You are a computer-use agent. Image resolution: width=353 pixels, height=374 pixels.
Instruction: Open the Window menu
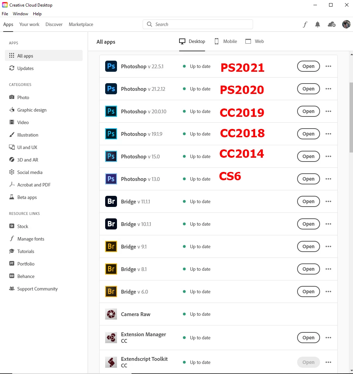coord(20,14)
